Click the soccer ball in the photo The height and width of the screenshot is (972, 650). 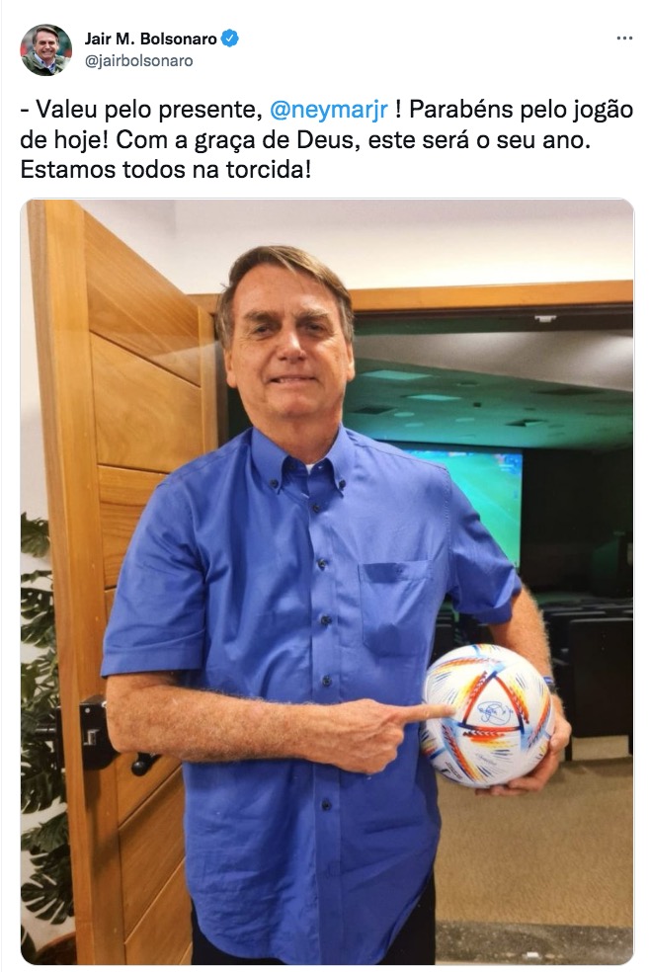(487, 715)
